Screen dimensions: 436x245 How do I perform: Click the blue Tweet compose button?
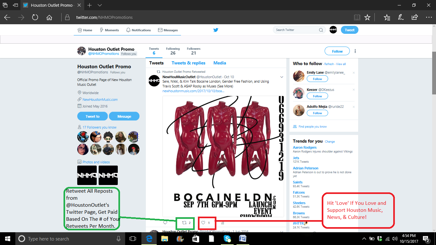[350, 30]
